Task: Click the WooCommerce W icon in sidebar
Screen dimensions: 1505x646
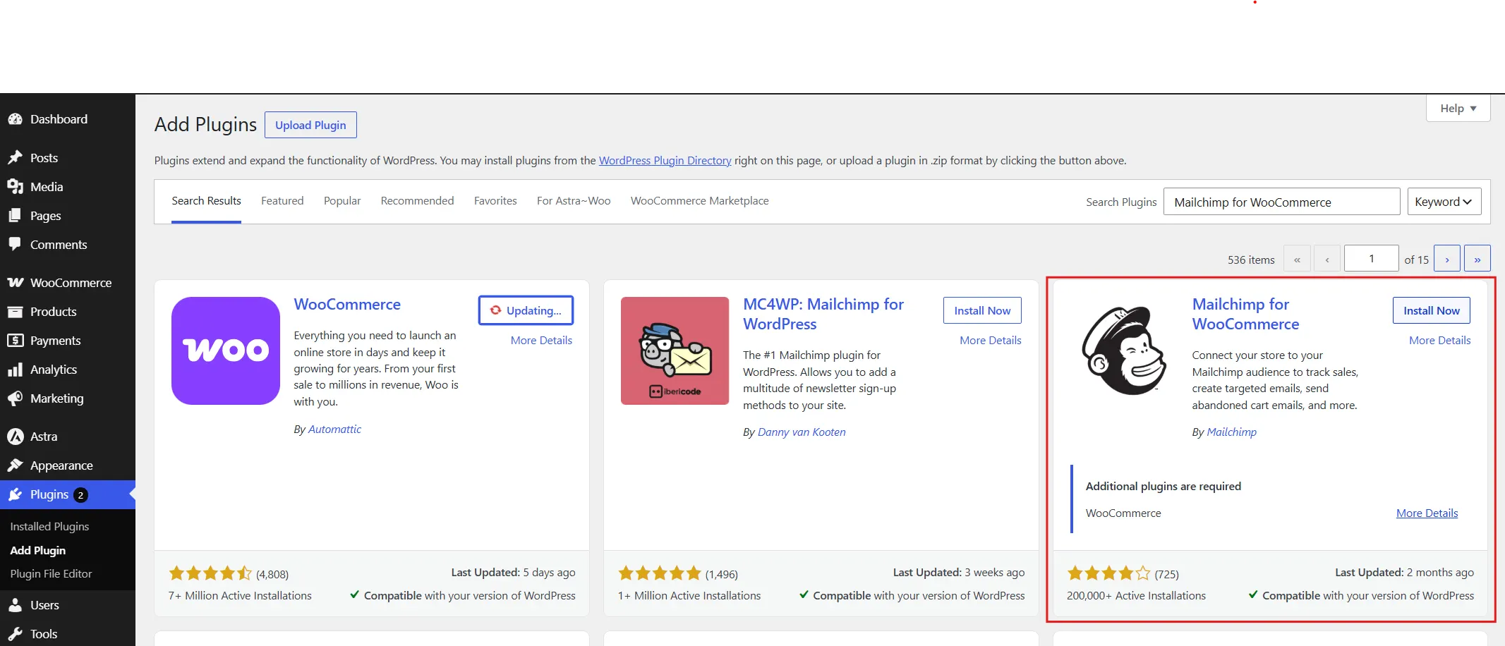Action: pos(15,282)
